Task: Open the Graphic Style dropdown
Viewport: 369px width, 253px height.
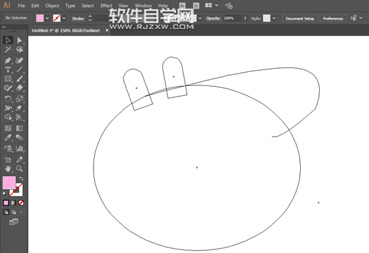Action: tap(274, 18)
